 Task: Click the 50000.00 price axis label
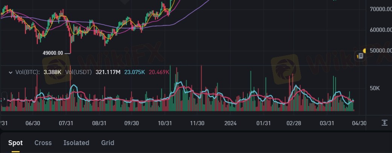(x=381, y=50)
